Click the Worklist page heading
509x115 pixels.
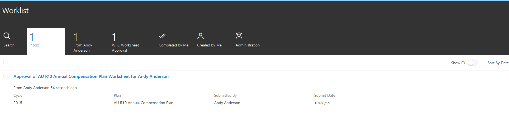point(16,11)
